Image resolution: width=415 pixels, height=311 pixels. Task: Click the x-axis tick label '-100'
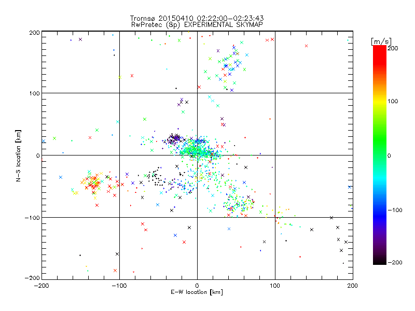119,286
